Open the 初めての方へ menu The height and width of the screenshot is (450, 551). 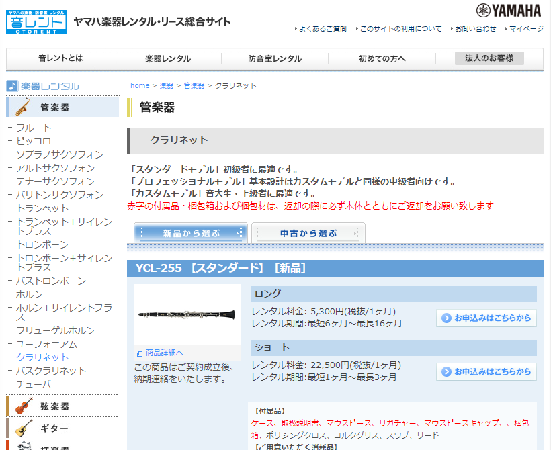coord(382,58)
